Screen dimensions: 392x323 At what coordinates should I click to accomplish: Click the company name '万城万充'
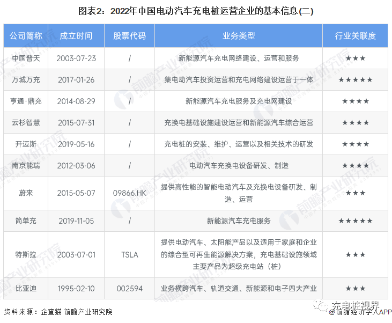pos(26,80)
